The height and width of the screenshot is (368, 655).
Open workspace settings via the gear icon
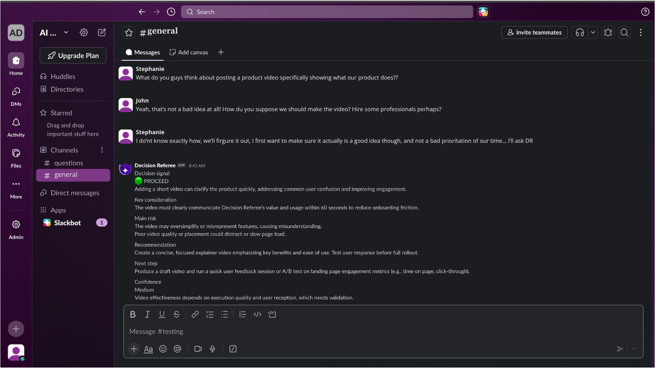83,32
